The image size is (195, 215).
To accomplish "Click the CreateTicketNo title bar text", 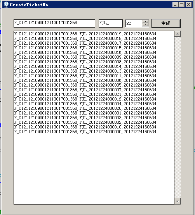I will click(x=29, y=5).
